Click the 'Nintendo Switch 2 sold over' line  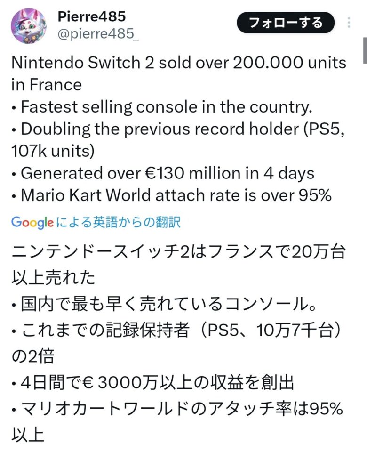point(178,63)
